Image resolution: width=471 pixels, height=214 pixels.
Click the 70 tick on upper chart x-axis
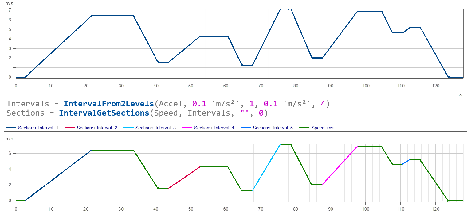[261, 86]
